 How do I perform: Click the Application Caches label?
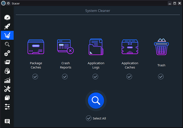(x=130, y=65)
